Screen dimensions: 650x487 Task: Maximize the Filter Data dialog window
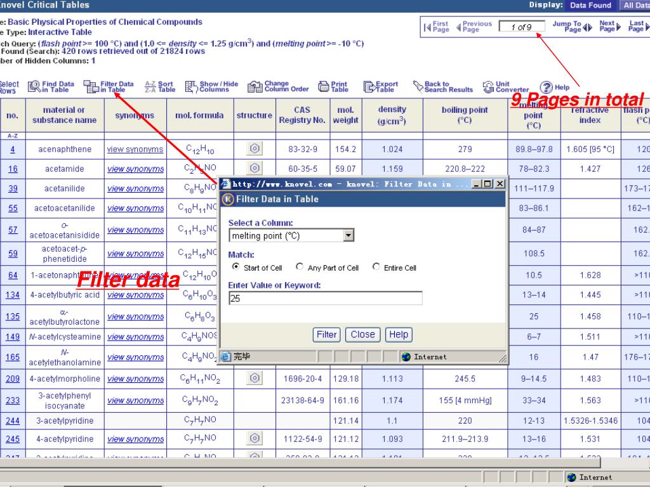click(x=488, y=184)
